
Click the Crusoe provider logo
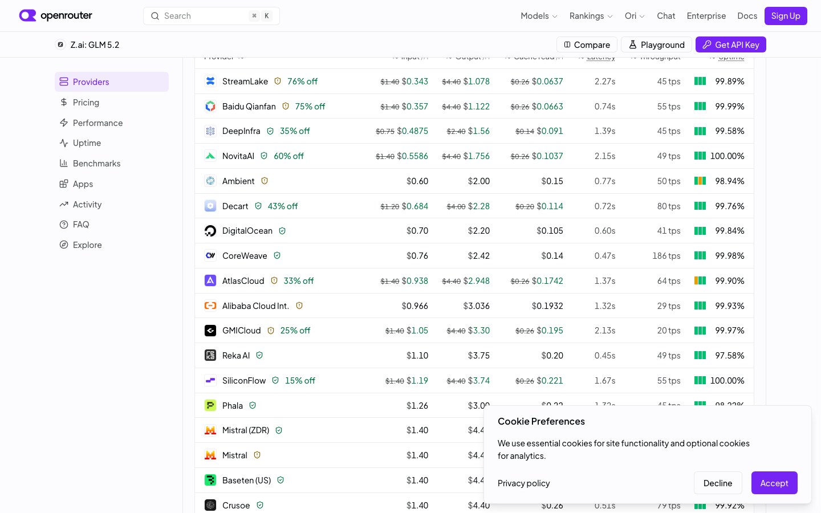click(210, 505)
